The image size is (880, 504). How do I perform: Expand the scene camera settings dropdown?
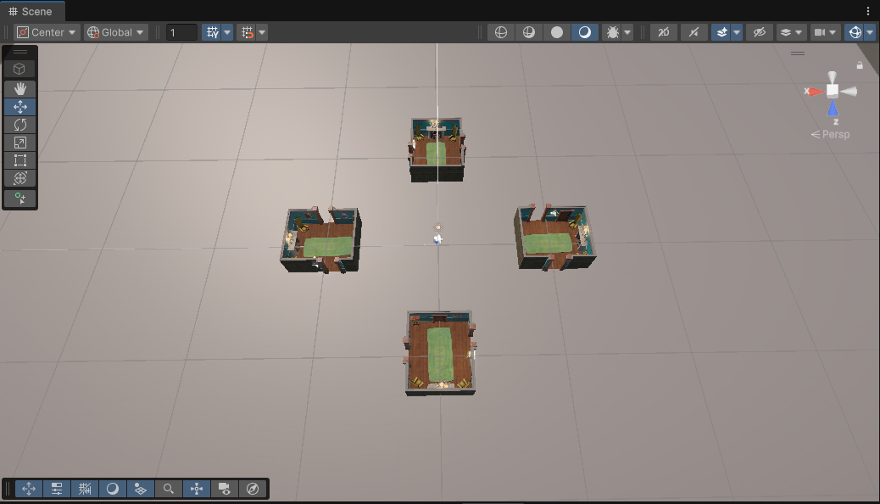pos(834,32)
